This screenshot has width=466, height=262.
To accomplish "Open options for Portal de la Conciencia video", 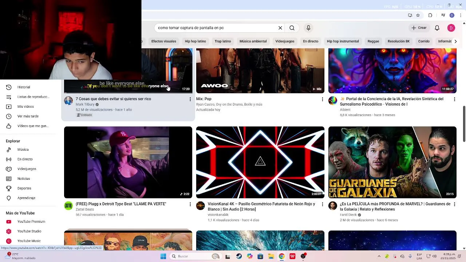I will tap(454, 99).
